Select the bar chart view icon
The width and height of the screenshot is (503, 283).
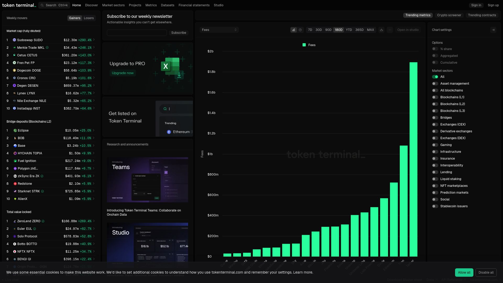pos(294,30)
